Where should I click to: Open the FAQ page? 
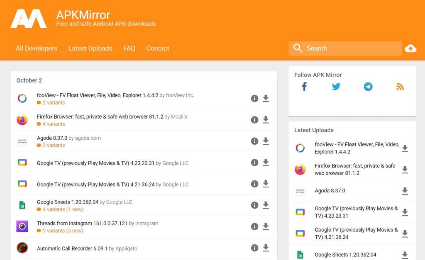(x=129, y=49)
